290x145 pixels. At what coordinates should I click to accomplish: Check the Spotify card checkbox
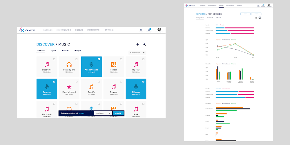[99, 81]
